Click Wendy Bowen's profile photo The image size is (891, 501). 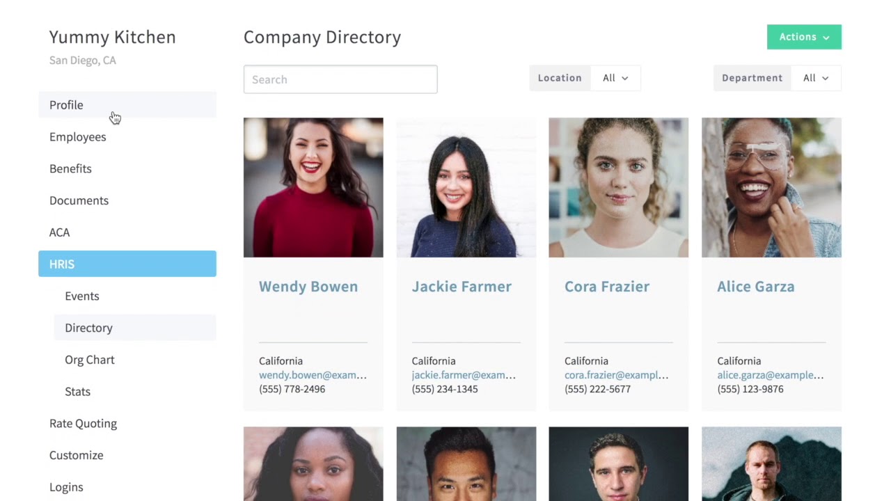[313, 187]
